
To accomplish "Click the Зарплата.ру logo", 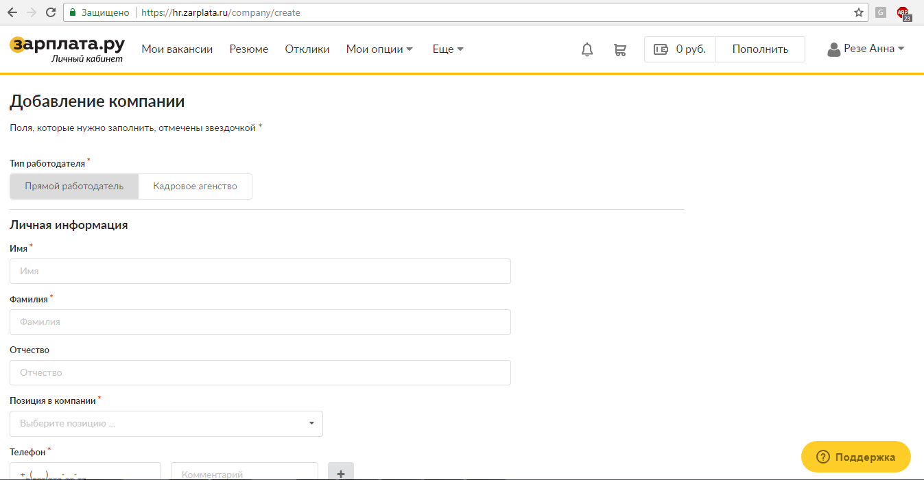I will point(67,48).
